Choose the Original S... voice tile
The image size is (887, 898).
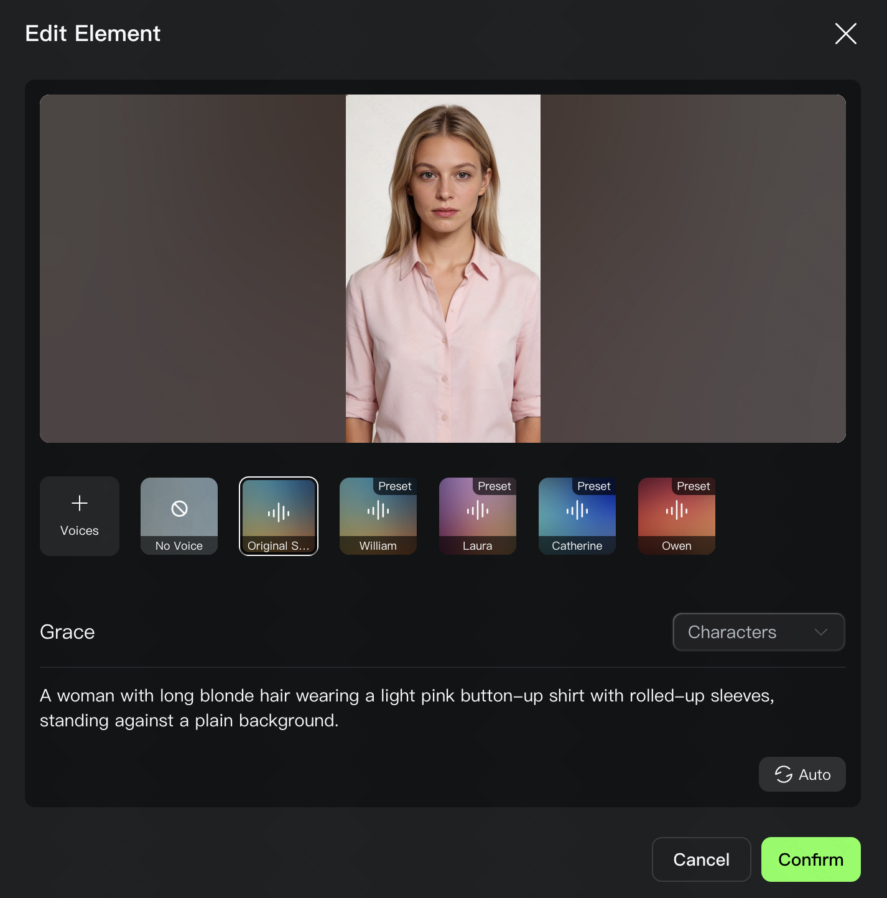pos(279,516)
